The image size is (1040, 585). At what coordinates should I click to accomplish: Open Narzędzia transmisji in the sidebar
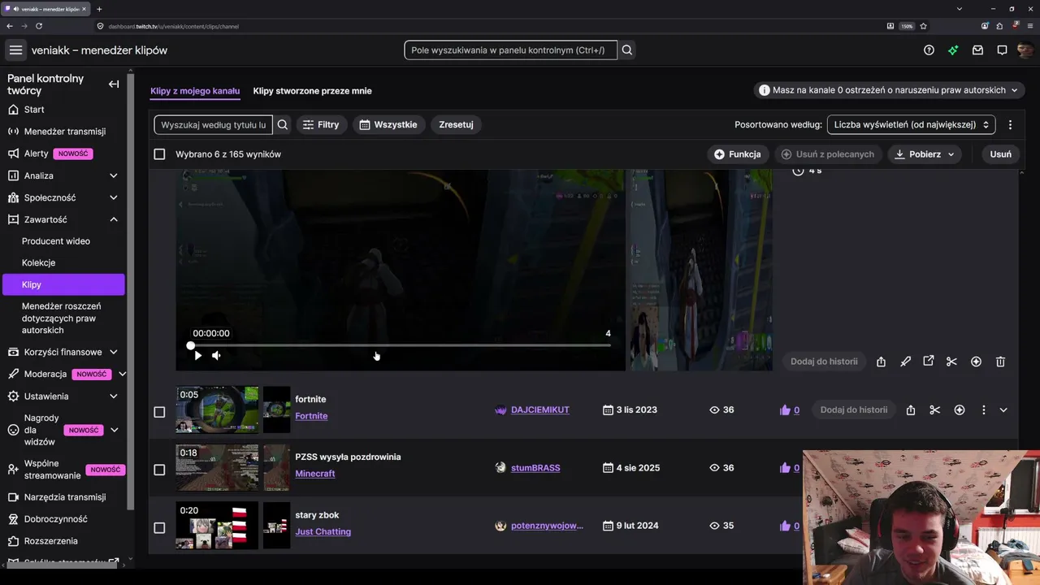point(64,497)
